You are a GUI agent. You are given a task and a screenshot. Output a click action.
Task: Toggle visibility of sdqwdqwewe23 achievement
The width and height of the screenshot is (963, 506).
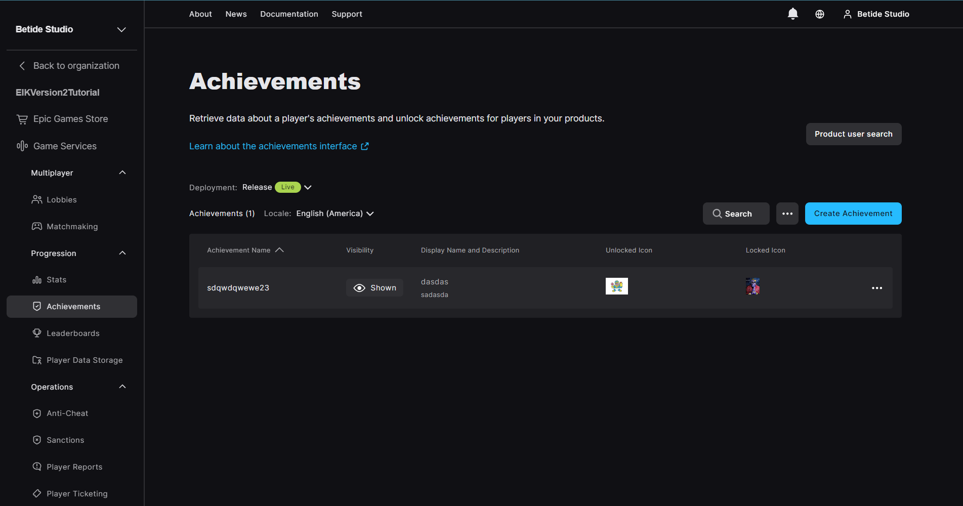pos(374,287)
